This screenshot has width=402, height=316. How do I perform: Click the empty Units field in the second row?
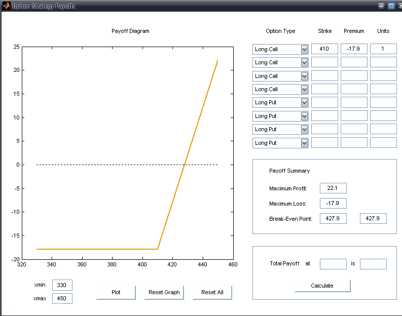383,62
